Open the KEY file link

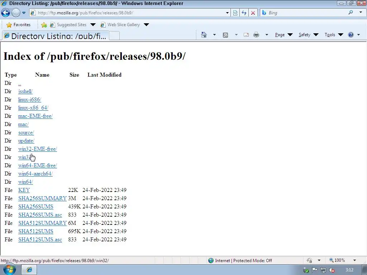(24, 190)
